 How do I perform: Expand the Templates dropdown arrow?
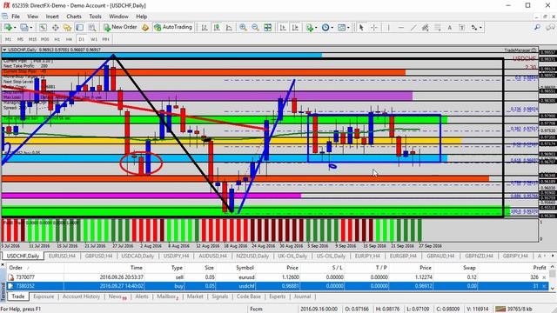click(x=348, y=27)
